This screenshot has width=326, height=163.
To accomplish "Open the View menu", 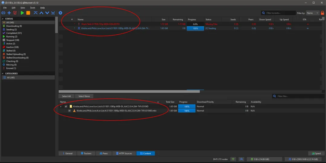I will click(23, 8).
